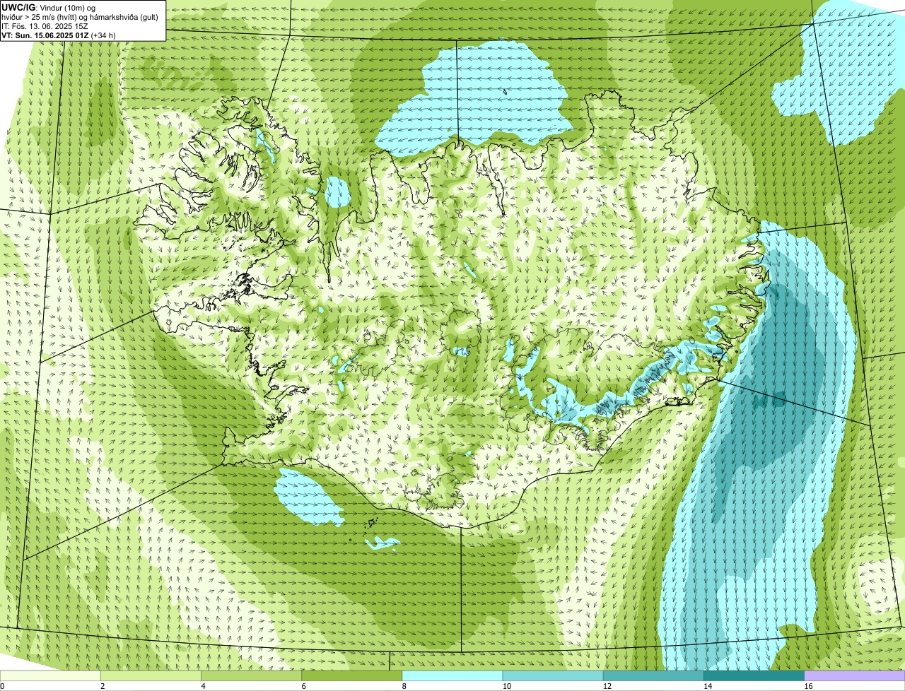Click the legend scale value "10"
Viewport: 905px width, 691px height.
[506, 686]
